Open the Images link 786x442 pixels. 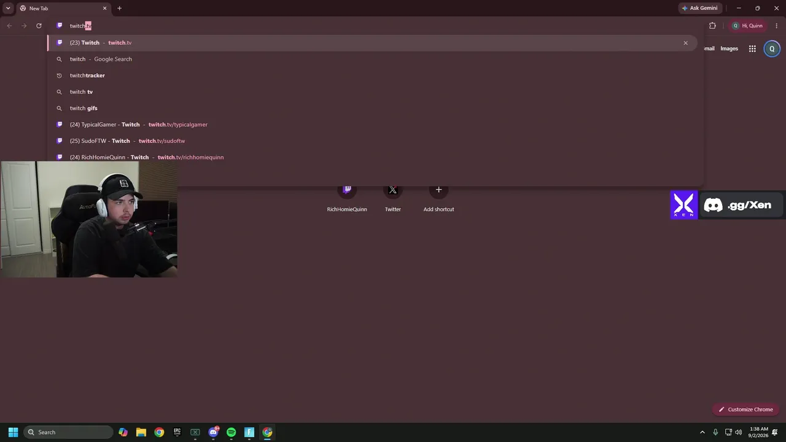pyautogui.click(x=729, y=48)
